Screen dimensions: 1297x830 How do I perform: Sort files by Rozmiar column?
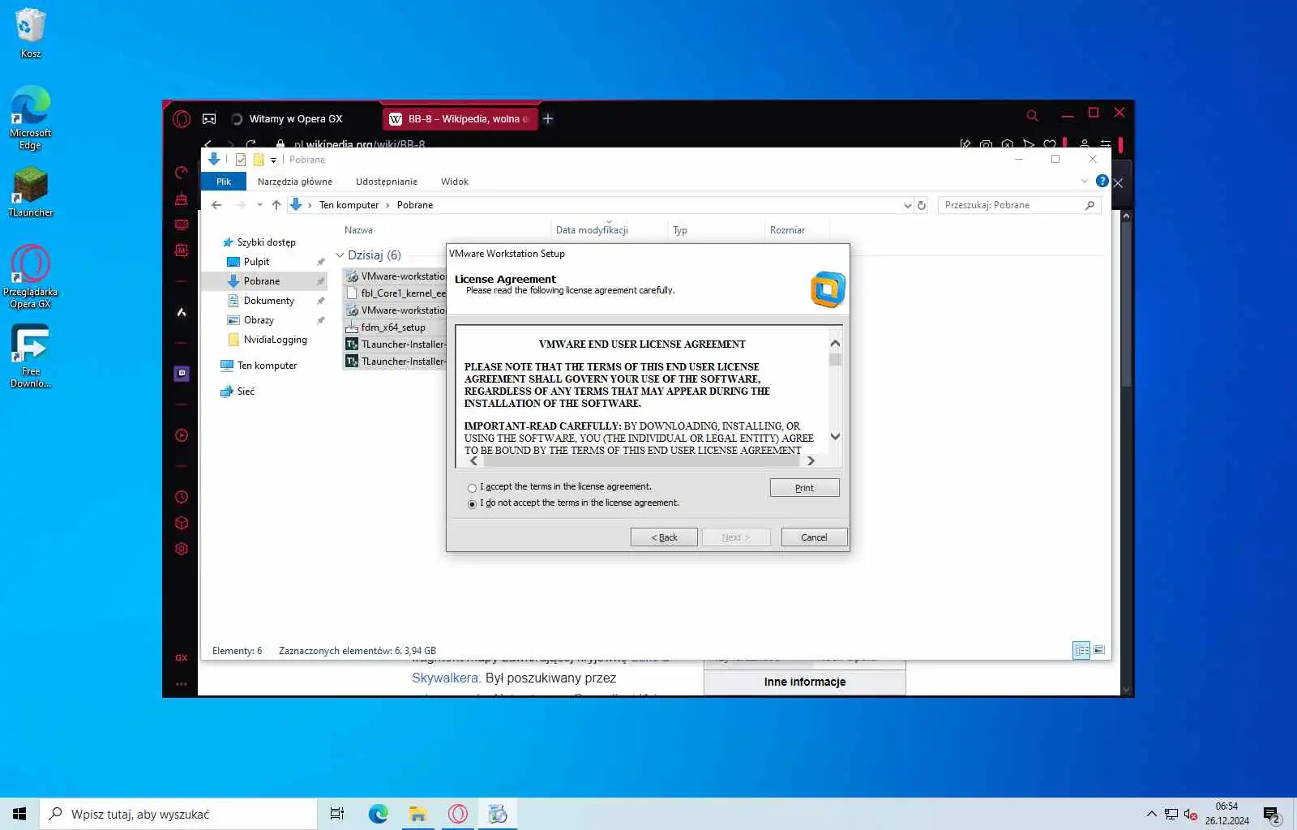click(787, 230)
